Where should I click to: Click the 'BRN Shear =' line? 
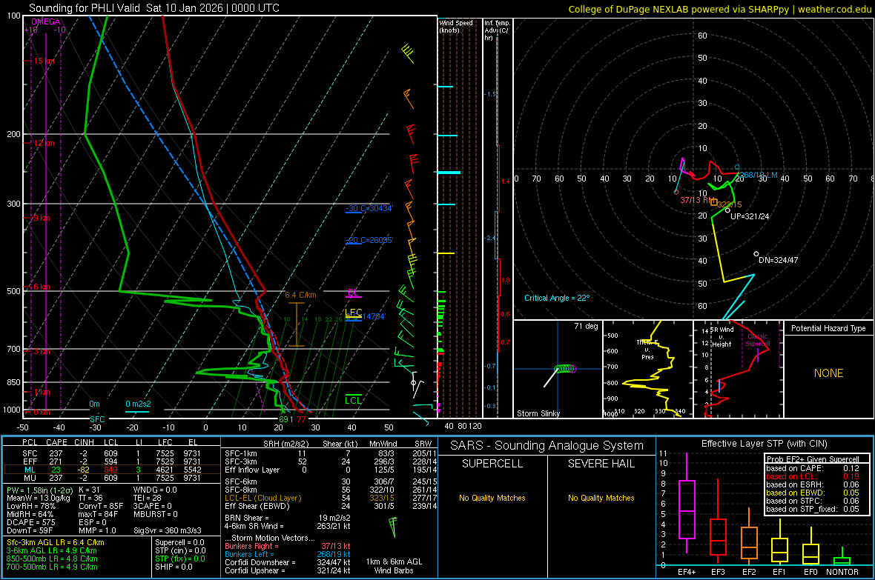tap(288, 518)
